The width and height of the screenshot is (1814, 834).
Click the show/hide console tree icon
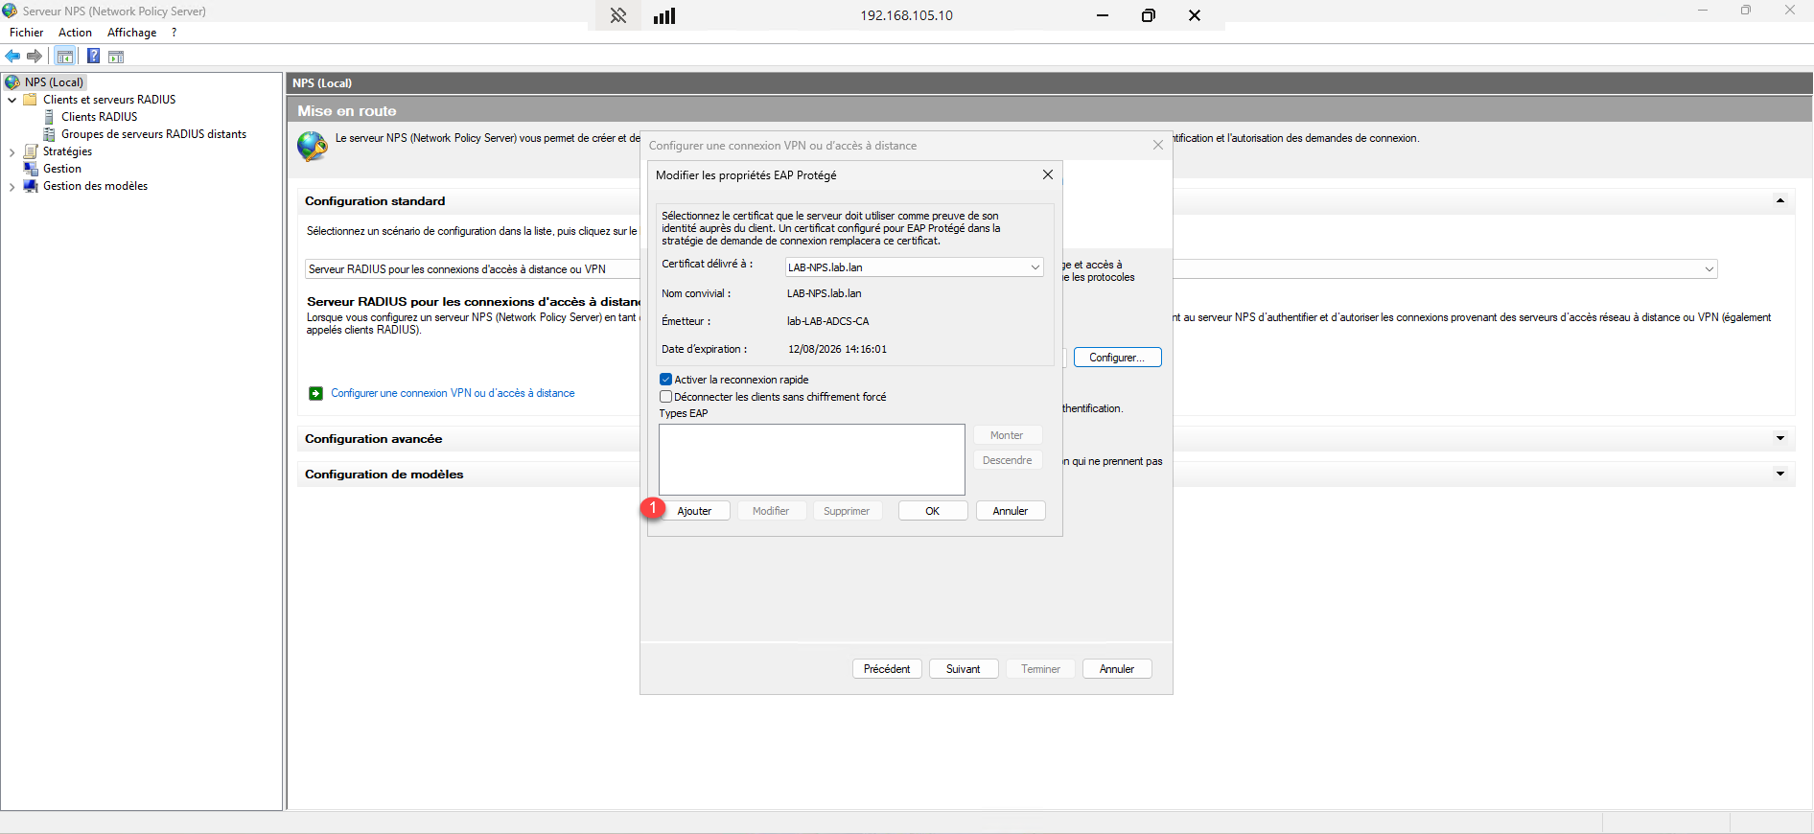[x=65, y=57]
